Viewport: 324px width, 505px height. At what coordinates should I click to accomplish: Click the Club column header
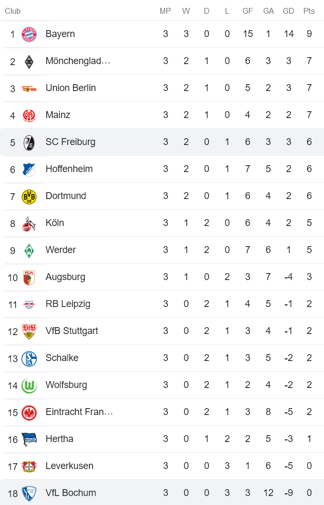(12, 10)
